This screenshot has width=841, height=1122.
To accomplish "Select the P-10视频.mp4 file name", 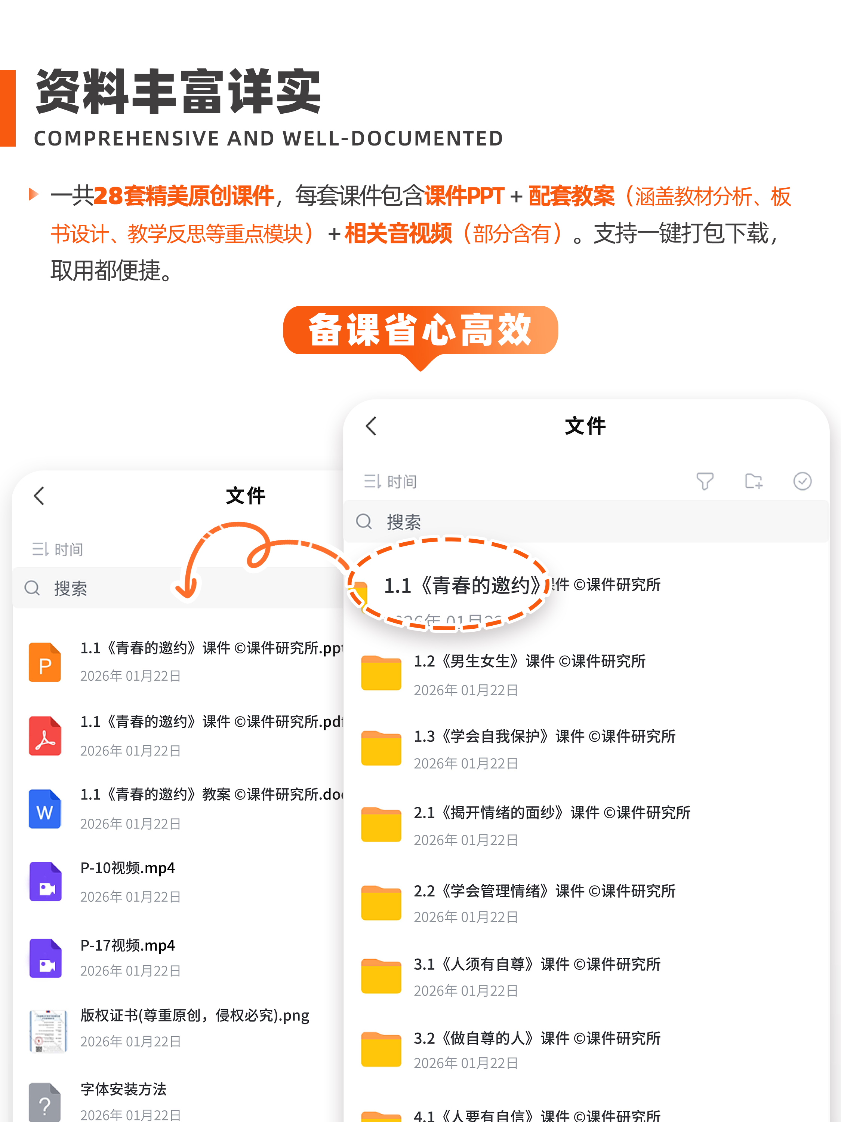I will pos(128,868).
